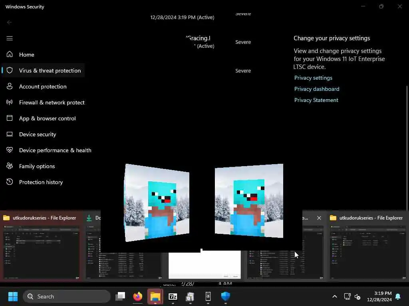Click the network tray icon
This screenshot has width=409, height=306.
pos(347,296)
